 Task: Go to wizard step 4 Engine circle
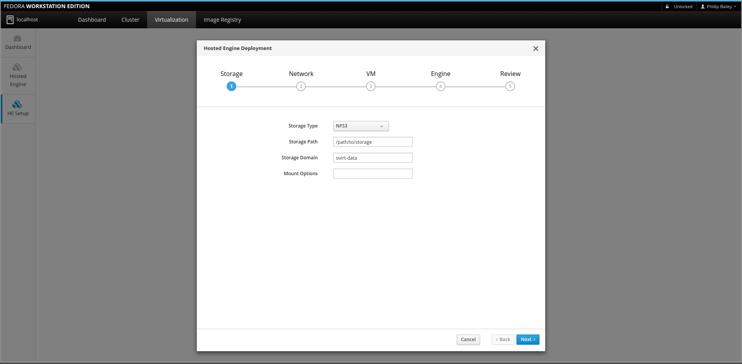point(440,86)
